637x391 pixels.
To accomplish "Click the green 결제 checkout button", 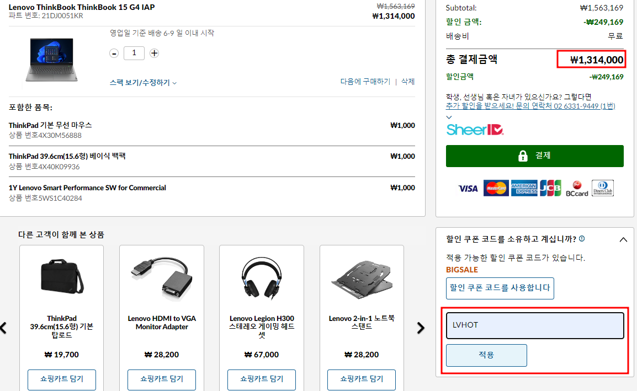I will [x=535, y=156].
